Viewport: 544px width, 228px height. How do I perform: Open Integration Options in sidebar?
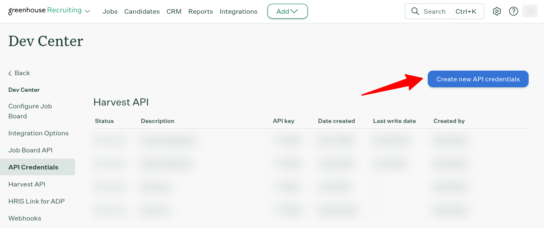coord(38,133)
